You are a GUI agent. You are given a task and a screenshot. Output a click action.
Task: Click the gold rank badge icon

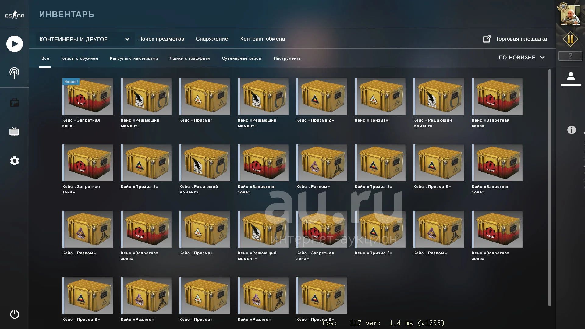tap(570, 39)
